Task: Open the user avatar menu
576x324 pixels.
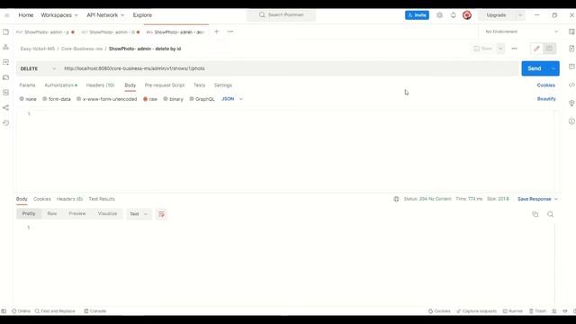Action: pos(467,15)
